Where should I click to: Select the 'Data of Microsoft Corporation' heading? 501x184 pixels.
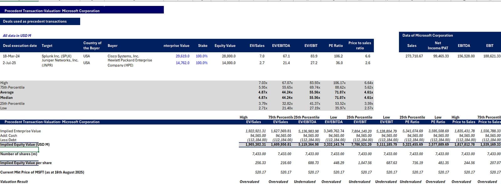[427, 35]
